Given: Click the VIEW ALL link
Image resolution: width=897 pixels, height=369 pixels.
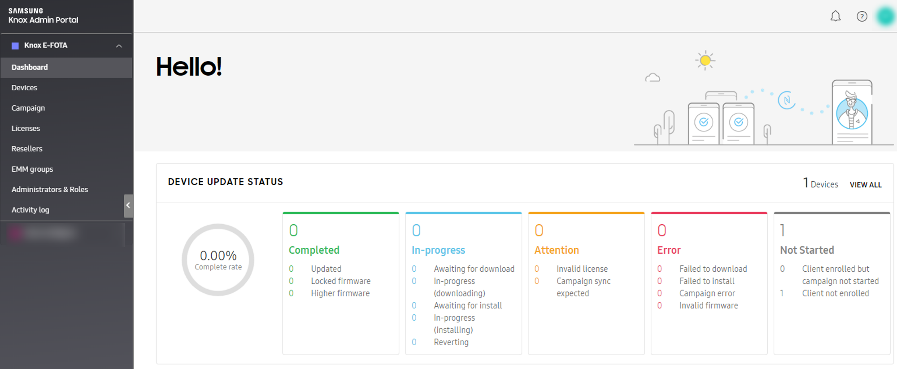Looking at the screenshot, I should point(866,185).
